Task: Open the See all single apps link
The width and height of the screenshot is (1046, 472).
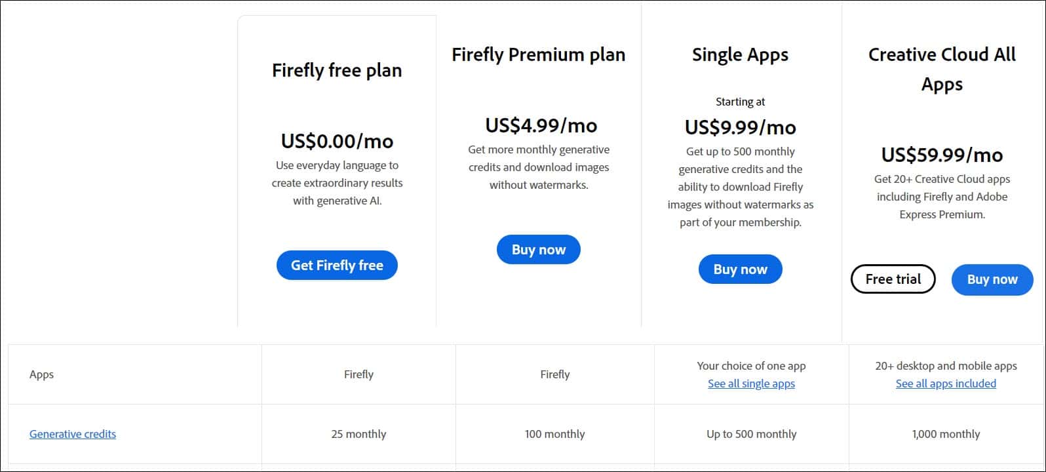Action: [x=751, y=383]
